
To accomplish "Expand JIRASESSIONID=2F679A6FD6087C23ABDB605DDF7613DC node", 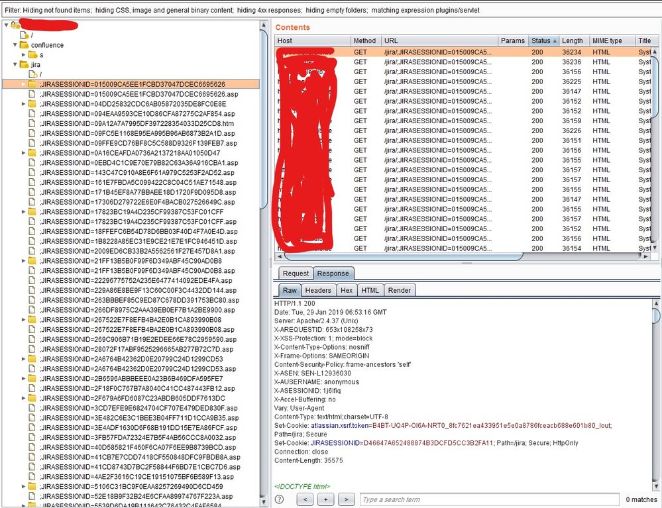I will [x=24, y=398].
